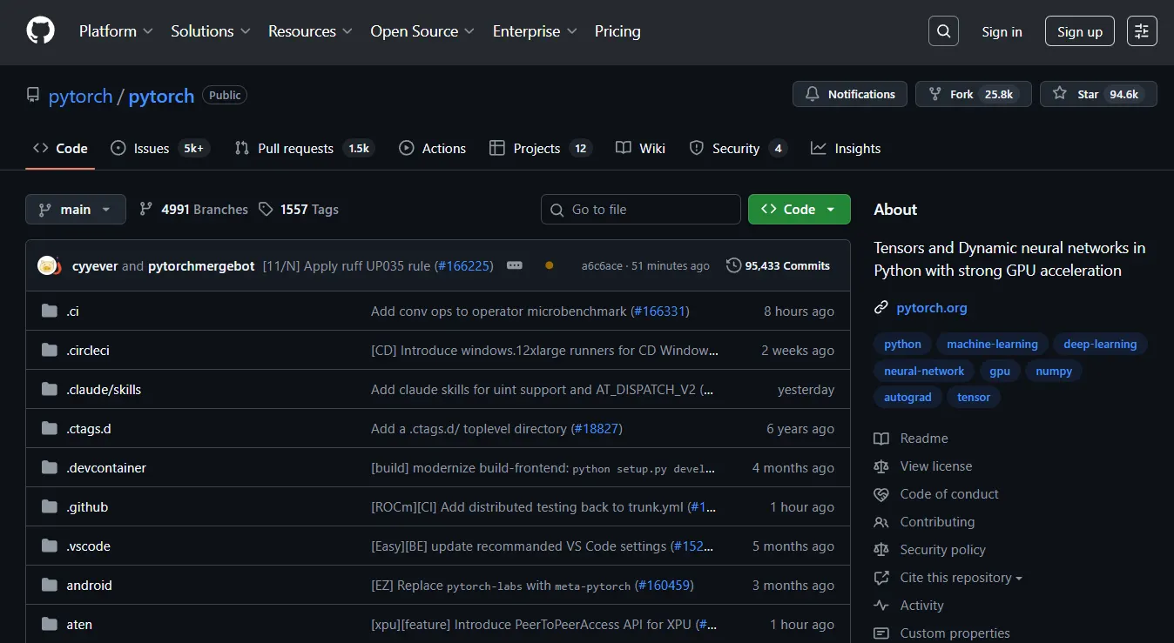Click the people icon next to Contributing
The height and width of the screenshot is (643, 1174).
[x=881, y=522]
